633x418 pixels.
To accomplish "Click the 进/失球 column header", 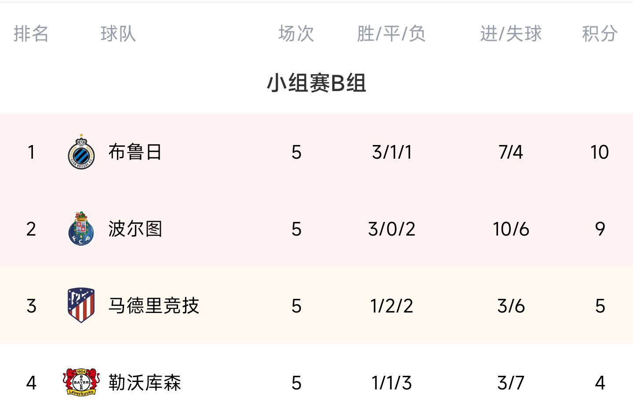I will (511, 34).
